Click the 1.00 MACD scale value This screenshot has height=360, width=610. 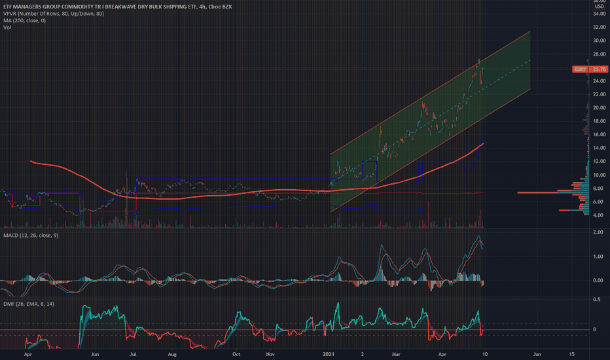pyautogui.click(x=599, y=257)
